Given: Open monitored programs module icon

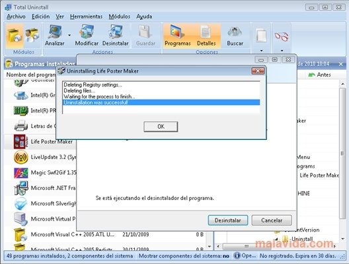Looking at the screenshot, I should (x=32, y=35).
